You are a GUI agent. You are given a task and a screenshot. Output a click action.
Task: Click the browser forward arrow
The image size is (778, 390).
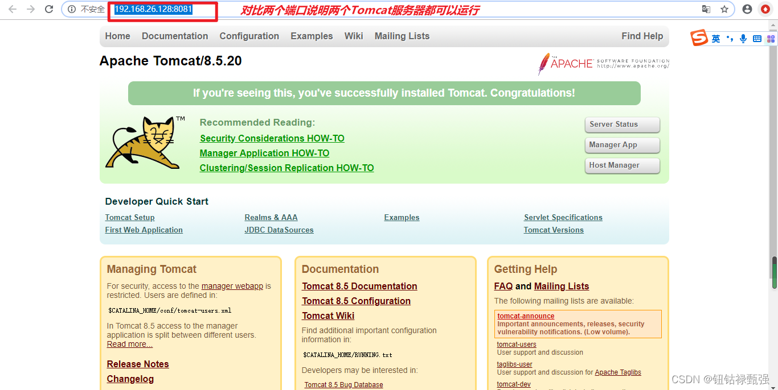point(31,9)
